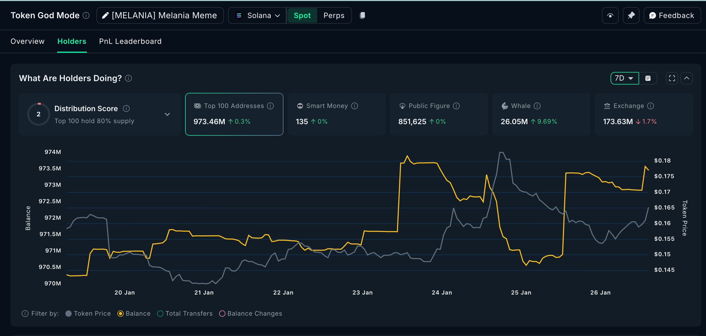Viewport: 706px width, 336px height.
Task: Toggle the Token Price filter
Action: pyautogui.click(x=88, y=313)
